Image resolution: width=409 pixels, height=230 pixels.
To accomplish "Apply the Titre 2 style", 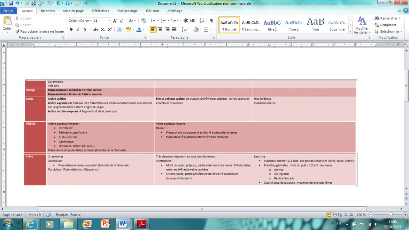I will (294, 25).
